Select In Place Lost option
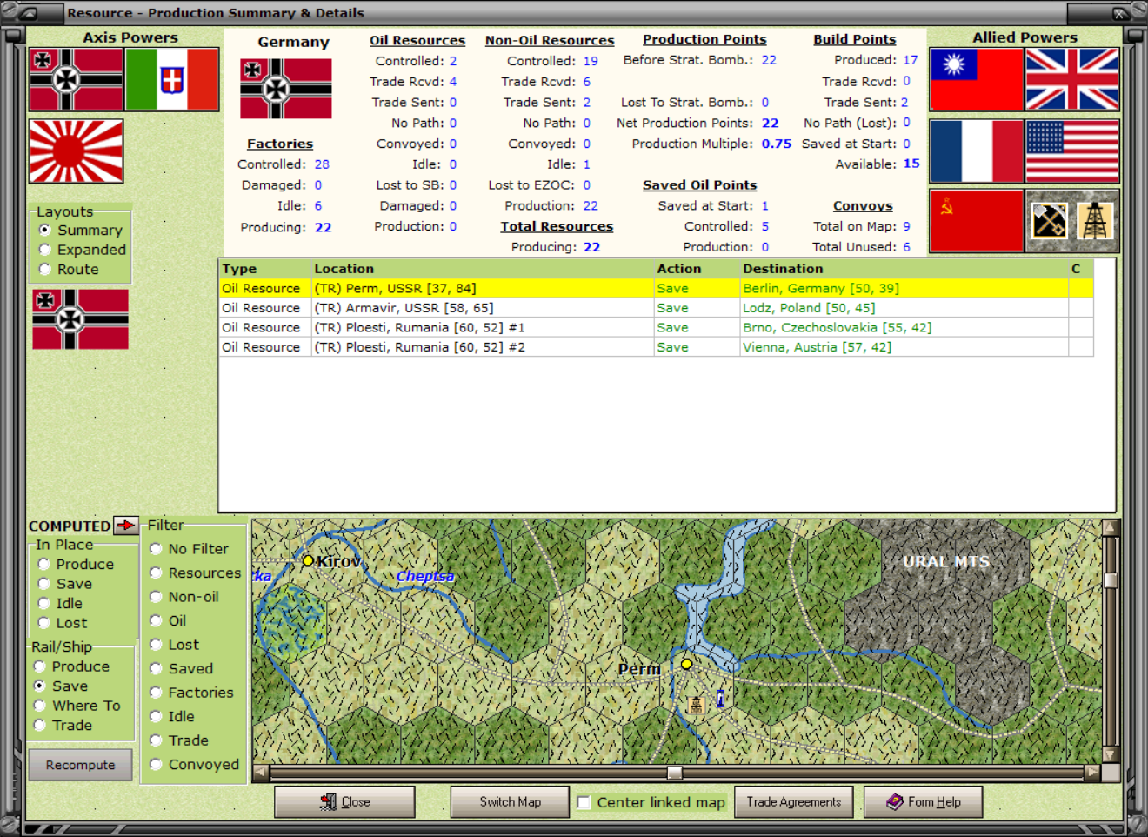Image resolution: width=1148 pixels, height=837 pixels. [62, 623]
